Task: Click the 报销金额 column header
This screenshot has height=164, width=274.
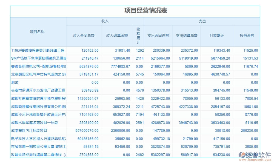Action: 247,36
